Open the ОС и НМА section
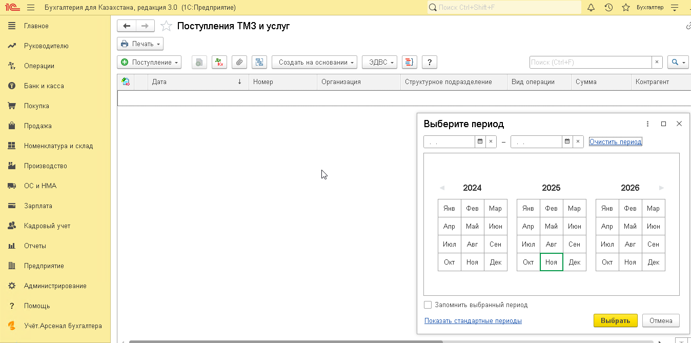Screen dimensions: 691x343 [55, 186]
